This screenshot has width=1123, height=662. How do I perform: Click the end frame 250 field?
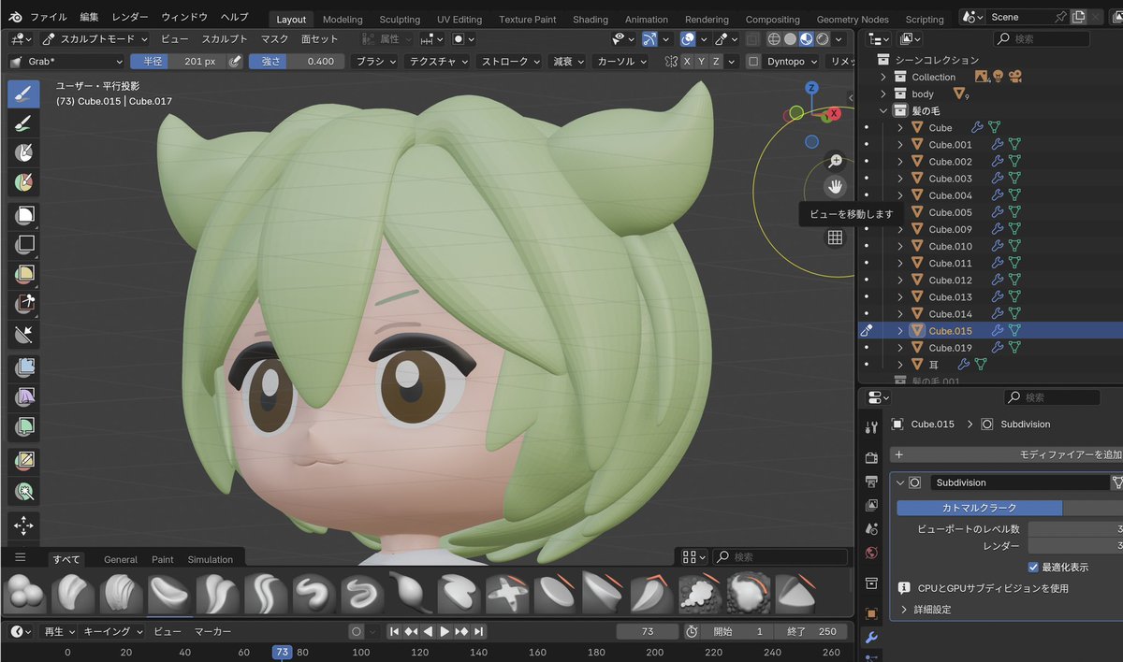pyautogui.click(x=812, y=632)
